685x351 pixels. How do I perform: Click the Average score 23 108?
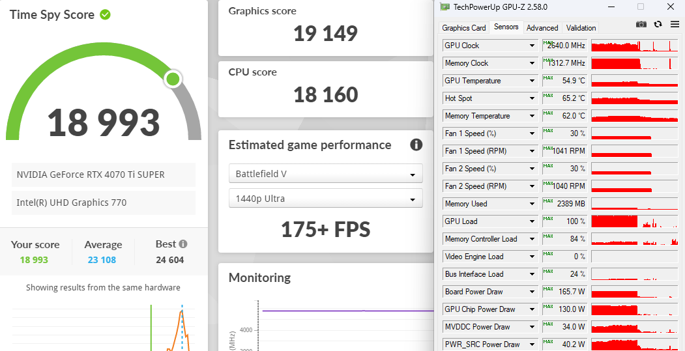coord(102,260)
